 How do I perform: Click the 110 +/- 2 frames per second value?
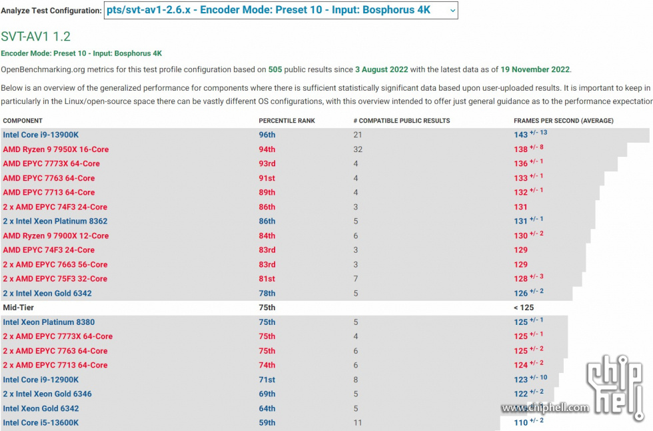tap(528, 422)
